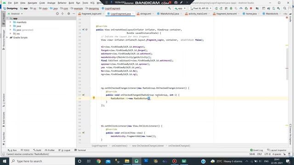Open the Layout Inspector panel
294x165 pixels.
point(277,150)
